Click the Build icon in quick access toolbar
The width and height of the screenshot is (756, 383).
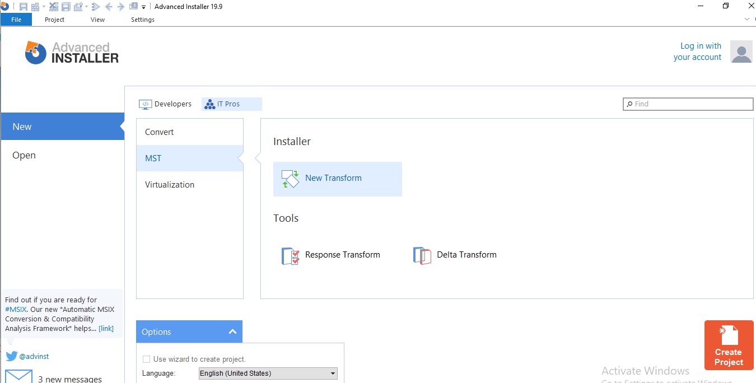tap(35, 6)
